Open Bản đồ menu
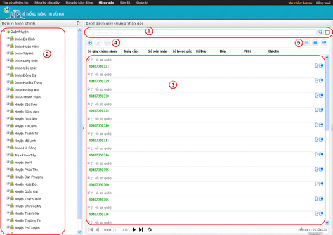The image size is (333, 235). tap(125, 3)
